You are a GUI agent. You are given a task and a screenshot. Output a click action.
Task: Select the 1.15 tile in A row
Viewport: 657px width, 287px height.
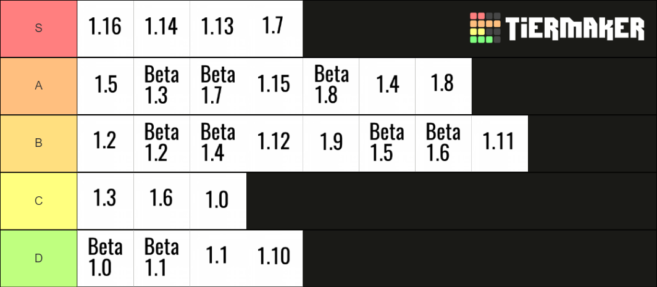point(274,86)
